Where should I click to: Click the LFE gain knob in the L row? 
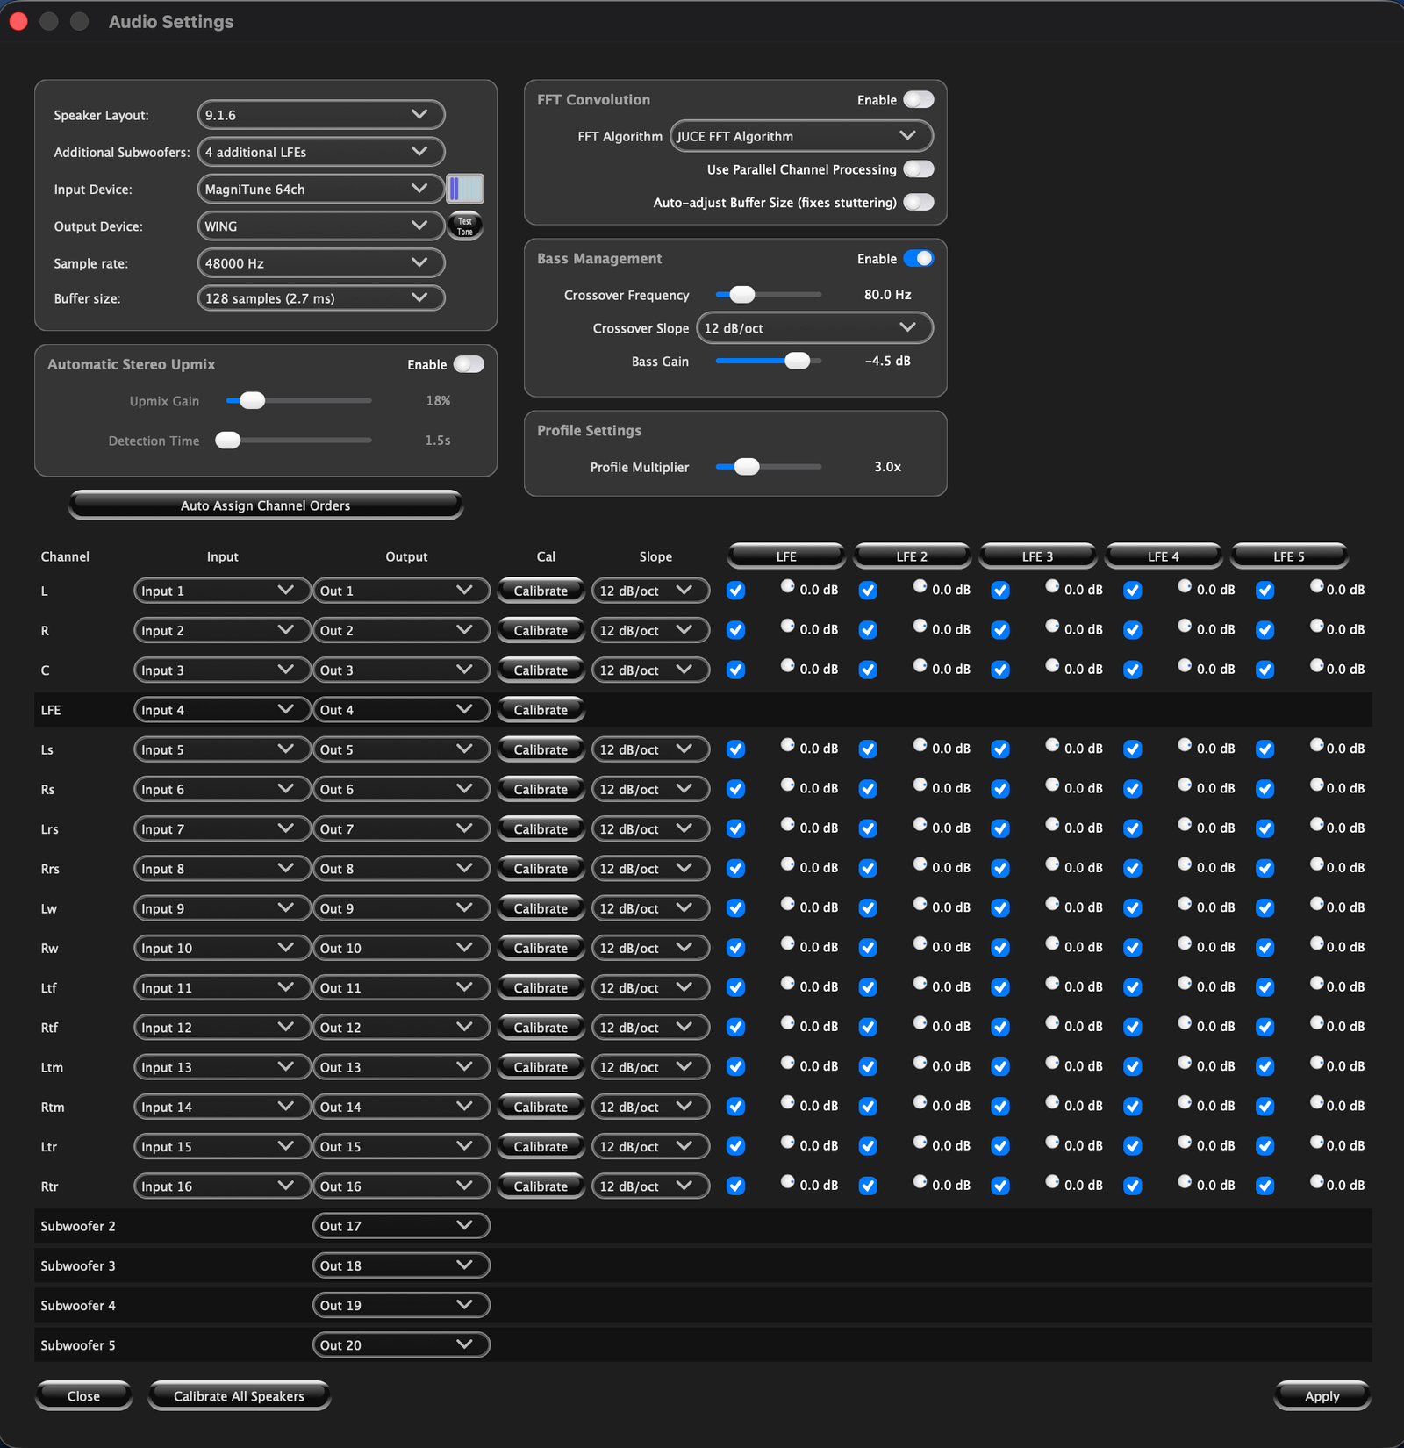[x=787, y=586]
